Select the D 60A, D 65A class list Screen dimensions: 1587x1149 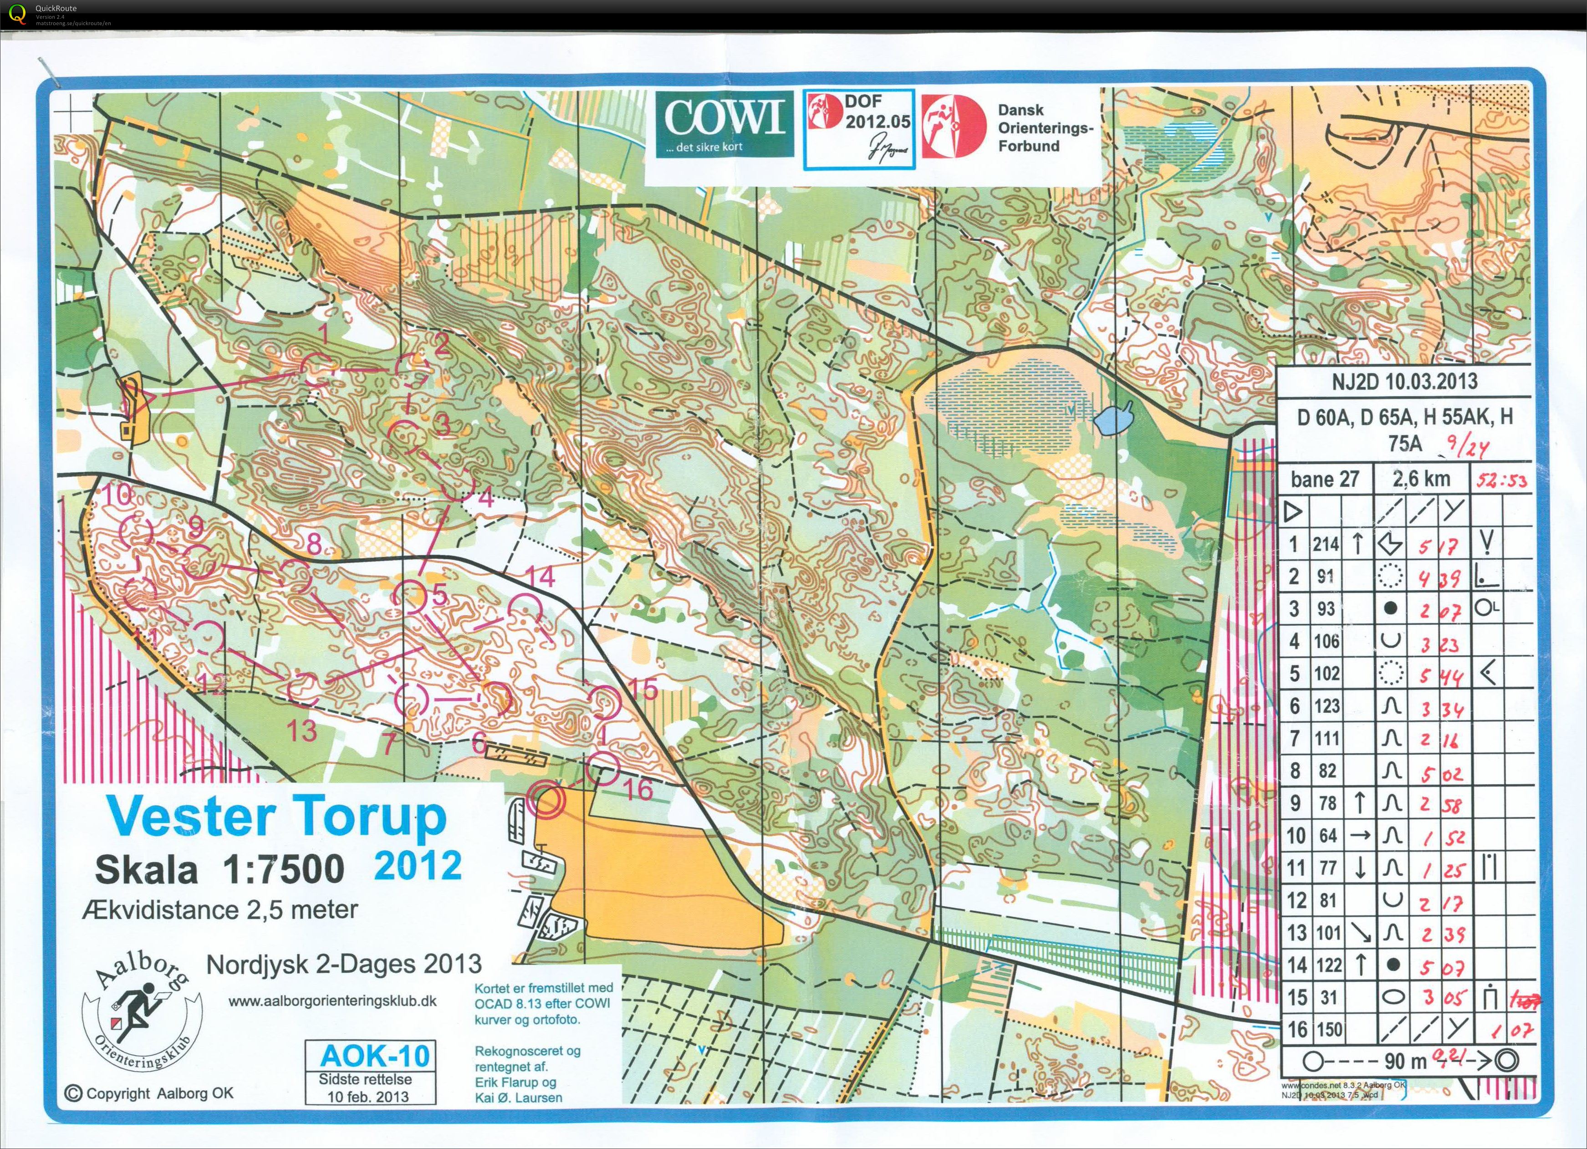click(1405, 429)
